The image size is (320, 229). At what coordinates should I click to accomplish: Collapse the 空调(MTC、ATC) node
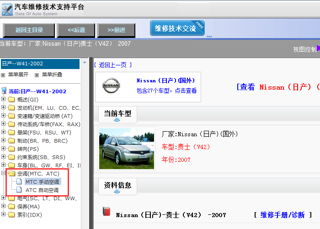(x=3, y=173)
